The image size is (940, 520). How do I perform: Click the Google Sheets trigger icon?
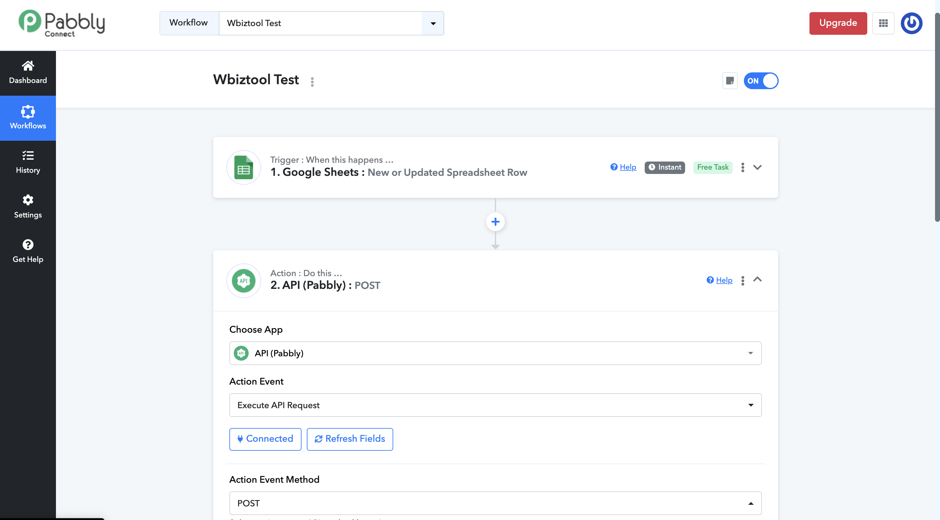point(243,168)
